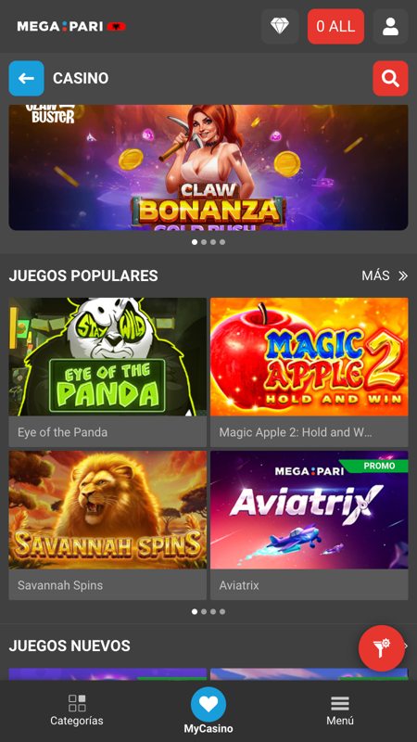Expand Juegos Populares with MÁS
Viewport: 417px width, 742px height.
click(x=385, y=275)
